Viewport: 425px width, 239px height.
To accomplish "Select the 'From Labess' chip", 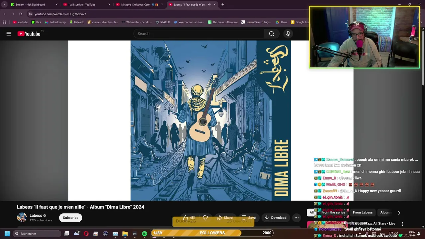I will [x=363, y=212].
